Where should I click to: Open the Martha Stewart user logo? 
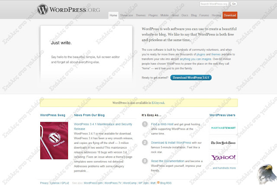[x=223, y=128]
